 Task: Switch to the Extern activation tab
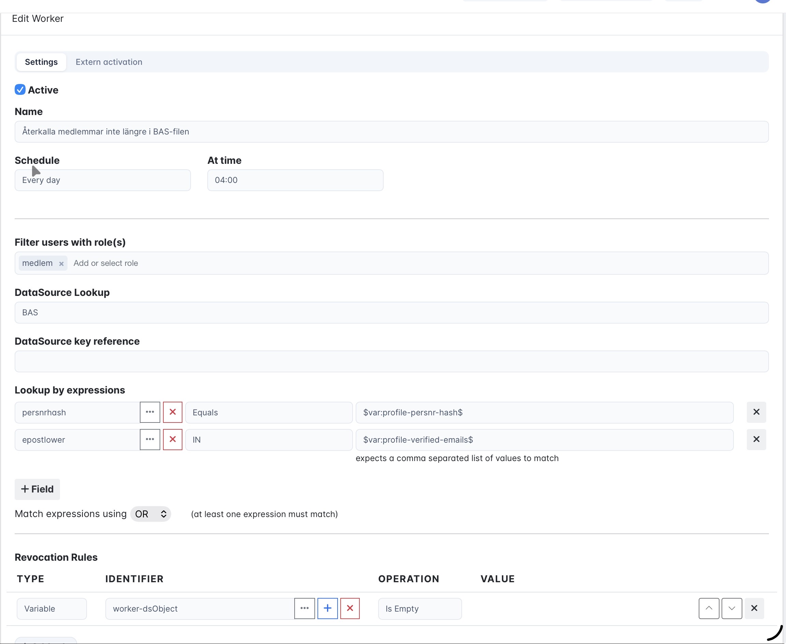[109, 62]
